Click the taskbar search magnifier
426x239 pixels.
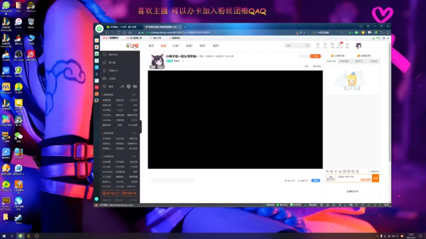coord(12,236)
